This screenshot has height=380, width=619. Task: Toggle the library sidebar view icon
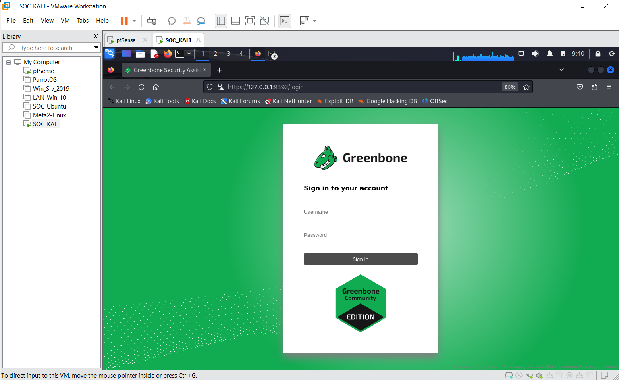(221, 21)
